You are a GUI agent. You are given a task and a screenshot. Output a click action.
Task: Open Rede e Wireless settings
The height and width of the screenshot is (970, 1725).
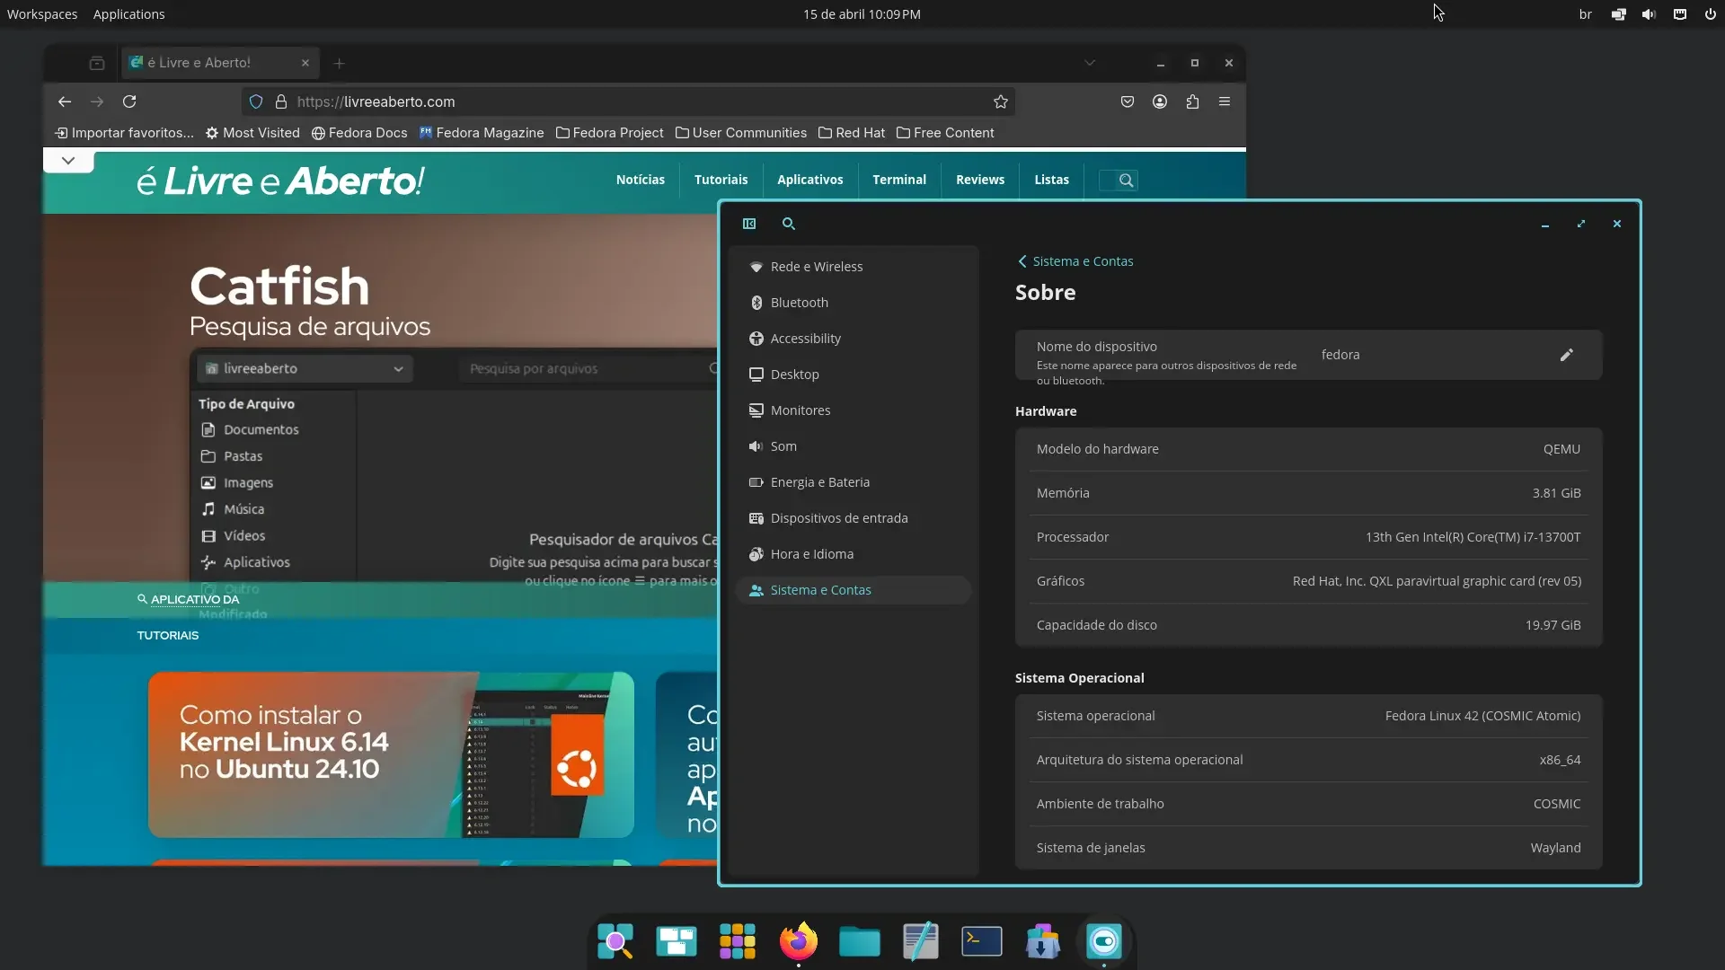(x=853, y=267)
